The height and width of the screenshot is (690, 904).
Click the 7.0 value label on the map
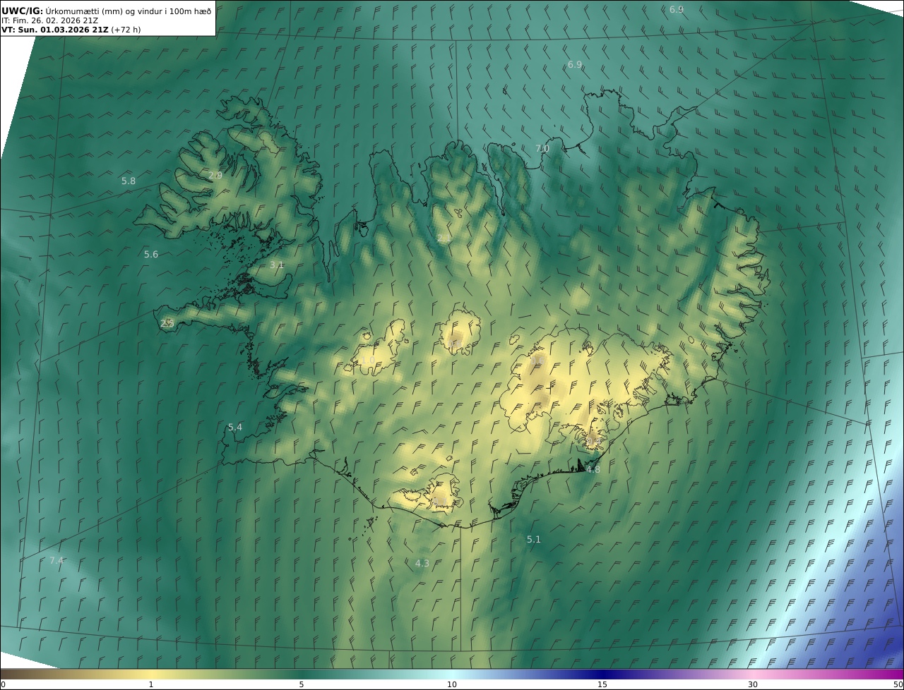542,148
